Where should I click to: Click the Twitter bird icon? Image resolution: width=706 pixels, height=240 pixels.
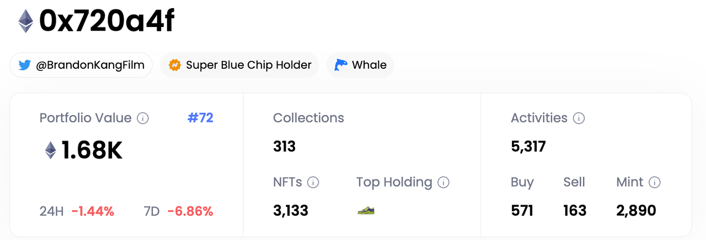(24, 65)
